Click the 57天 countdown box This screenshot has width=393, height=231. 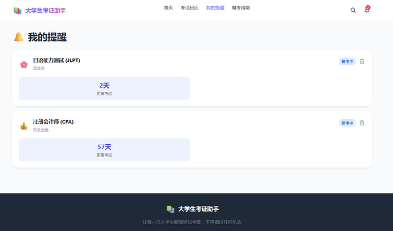coord(104,150)
